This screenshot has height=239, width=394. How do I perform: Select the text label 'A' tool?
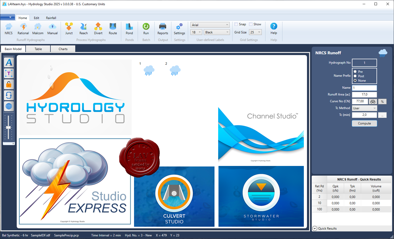click(9, 62)
